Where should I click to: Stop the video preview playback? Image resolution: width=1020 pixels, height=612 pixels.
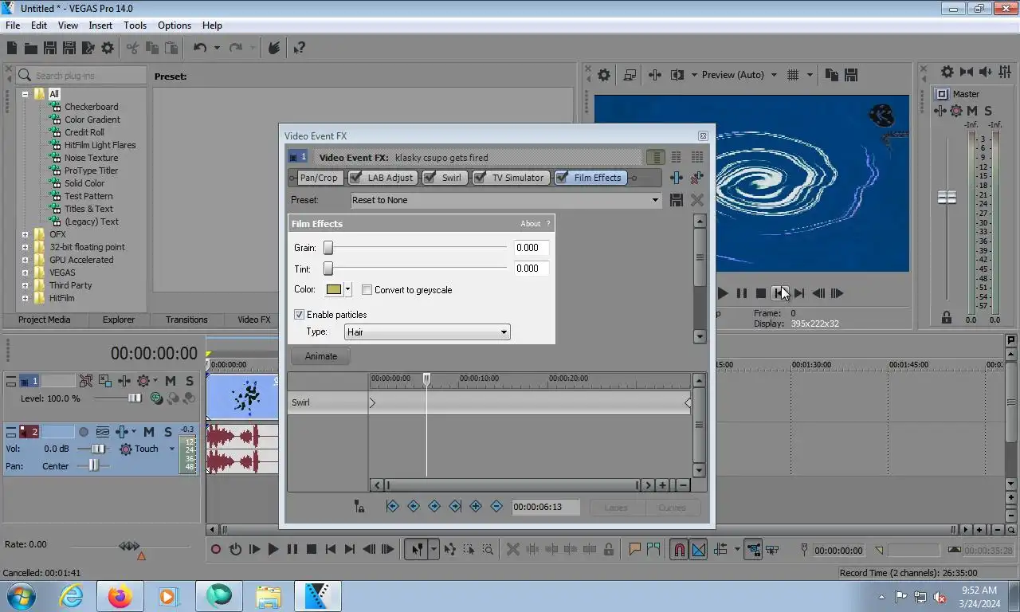coord(761,293)
